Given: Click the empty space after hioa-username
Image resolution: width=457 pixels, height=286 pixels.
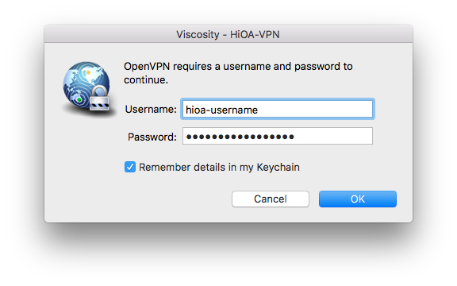Looking at the screenshot, I should 315,110.
